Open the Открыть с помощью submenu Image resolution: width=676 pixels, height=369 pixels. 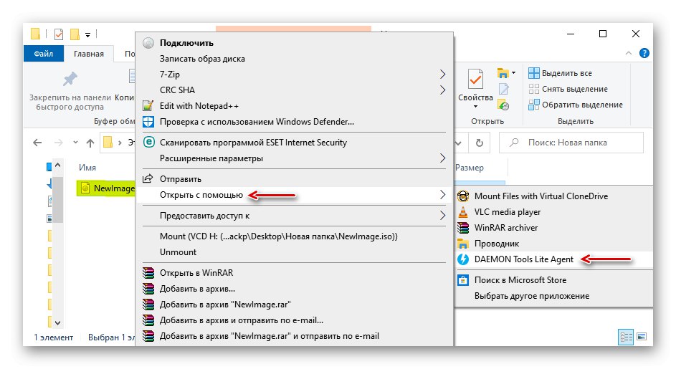pos(295,195)
